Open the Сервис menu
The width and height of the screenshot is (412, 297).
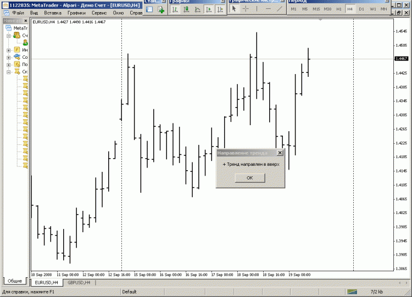pos(99,13)
